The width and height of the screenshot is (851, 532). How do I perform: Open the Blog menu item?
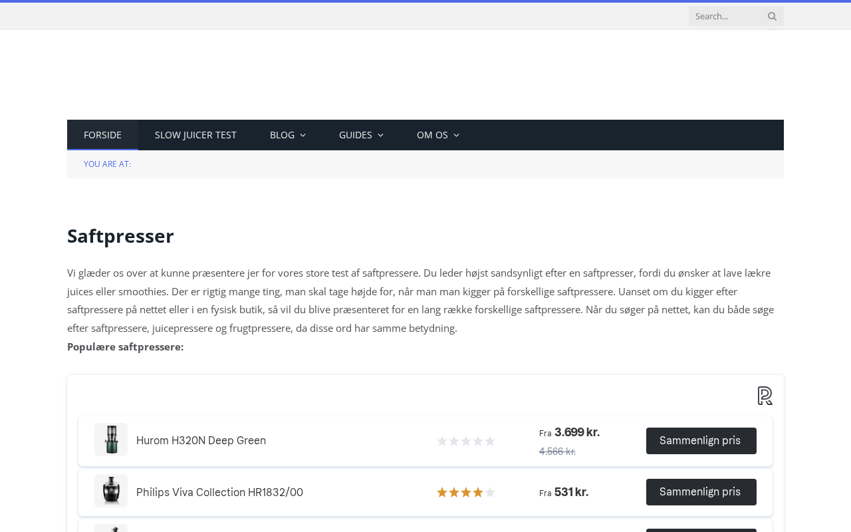tap(288, 135)
